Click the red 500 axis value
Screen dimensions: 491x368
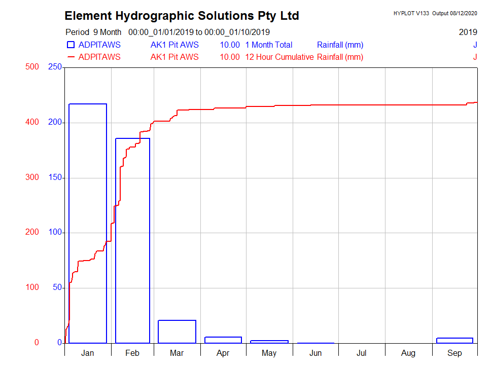click(x=32, y=67)
